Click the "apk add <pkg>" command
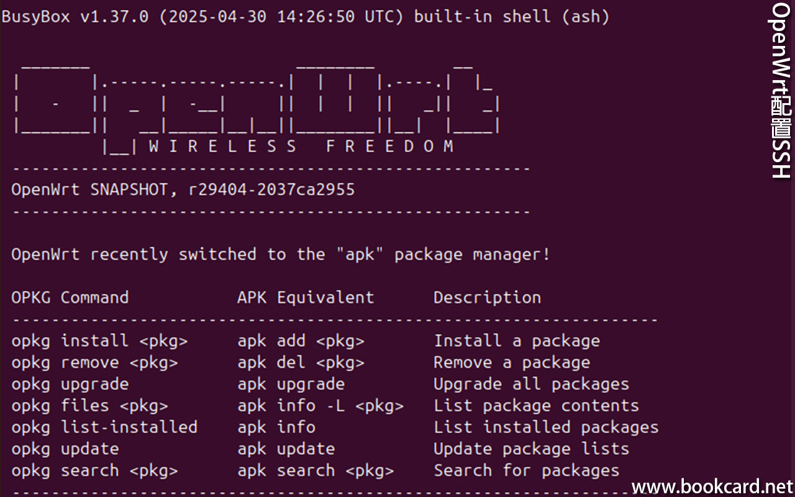This screenshot has height=497, width=795. point(301,341)
